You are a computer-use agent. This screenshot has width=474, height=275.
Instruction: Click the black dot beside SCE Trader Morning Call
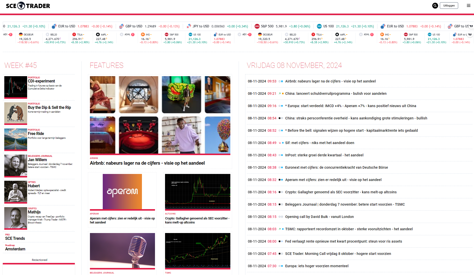tap(280, 254)
